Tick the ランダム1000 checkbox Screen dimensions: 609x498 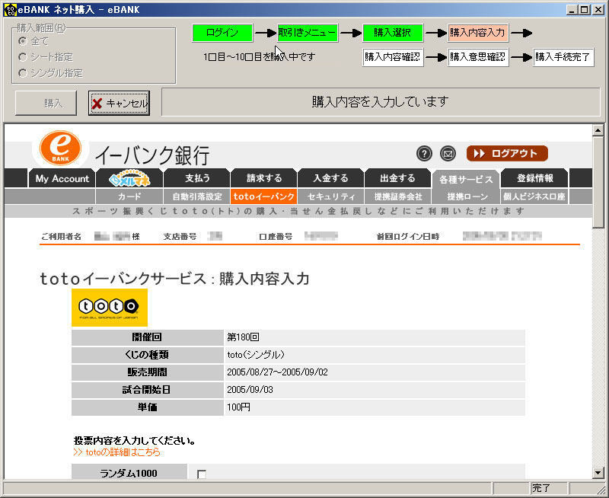coord(202,474)
